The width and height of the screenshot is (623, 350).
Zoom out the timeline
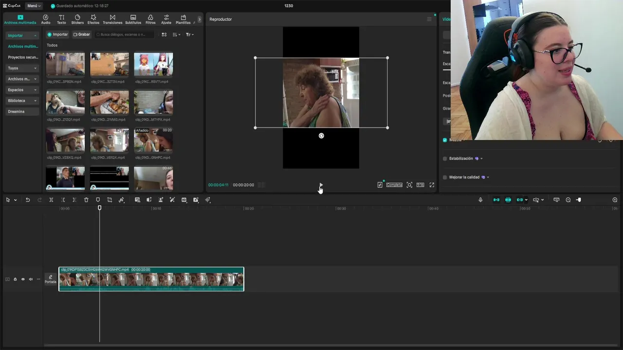[568, 200]
